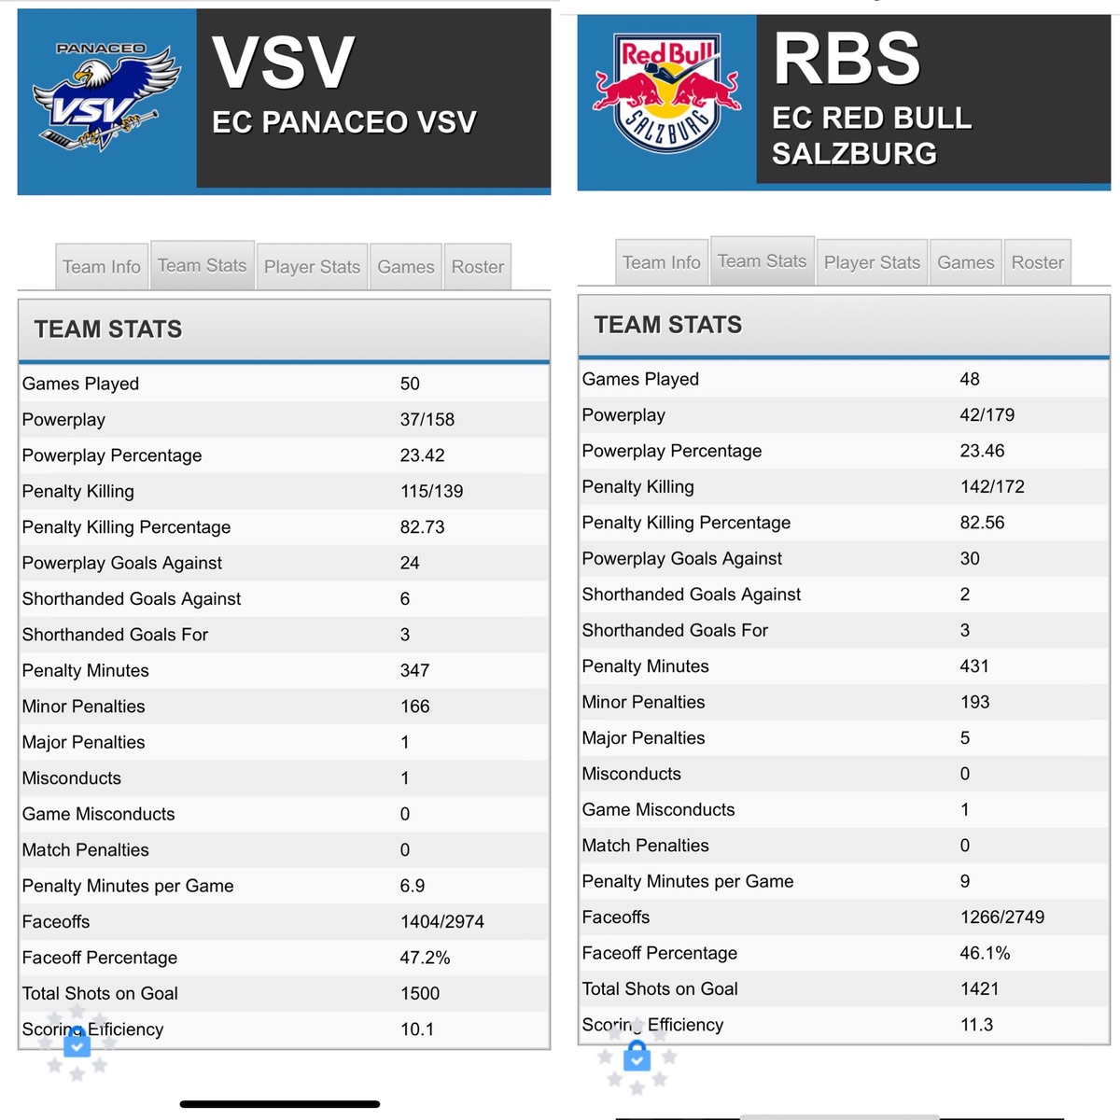Viewport: 1120px width, 1120px height.
Task: Open VSV Team Info tab
Action: (102, 267)
